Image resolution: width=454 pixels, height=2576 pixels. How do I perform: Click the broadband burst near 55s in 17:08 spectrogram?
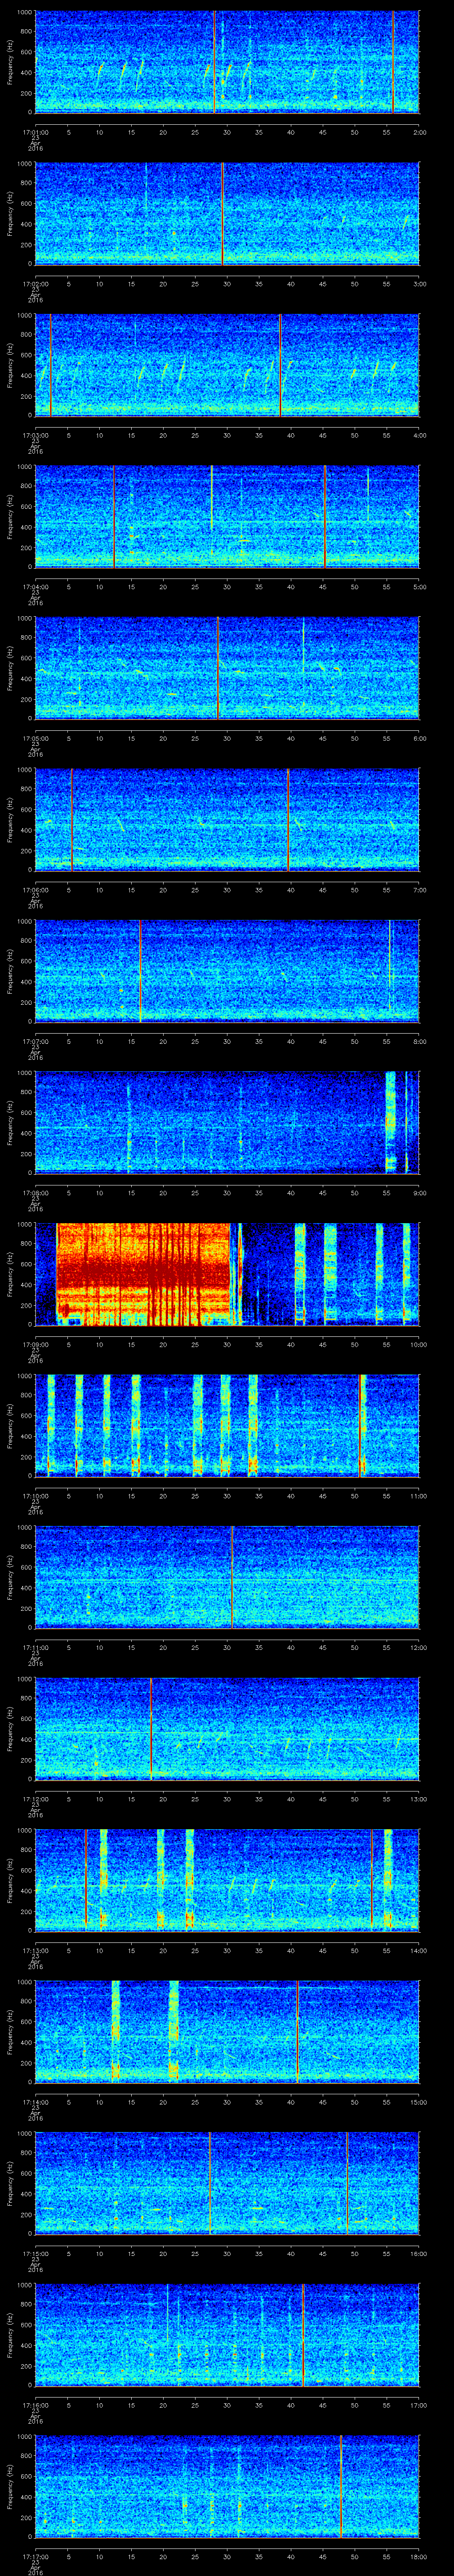(x=390, y=1122)
